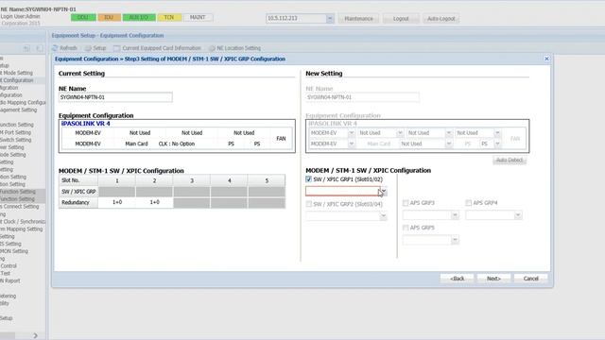
Task: Click 'IPASOLINK VR 4' in Current Setting
Action: pyautogui.click(x=86, y=124)
